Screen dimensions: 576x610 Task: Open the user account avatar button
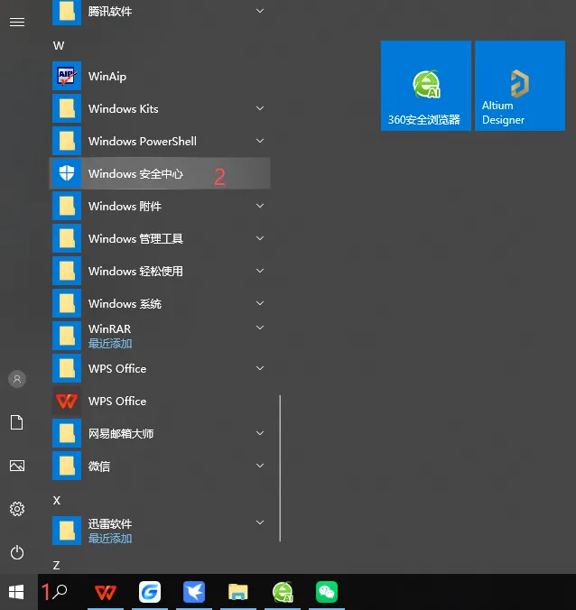[17, 379]
